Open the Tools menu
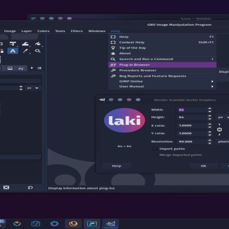 coord(60,31)
